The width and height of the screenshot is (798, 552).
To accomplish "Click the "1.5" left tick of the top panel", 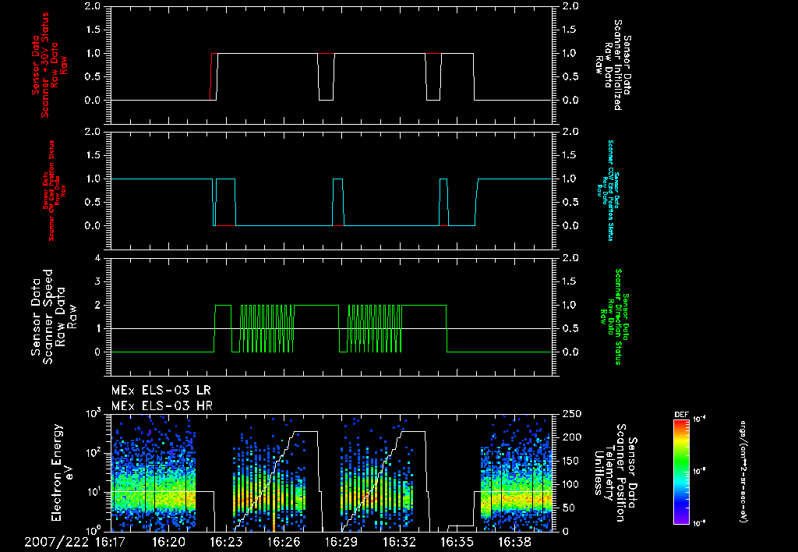I will [94, 30].
